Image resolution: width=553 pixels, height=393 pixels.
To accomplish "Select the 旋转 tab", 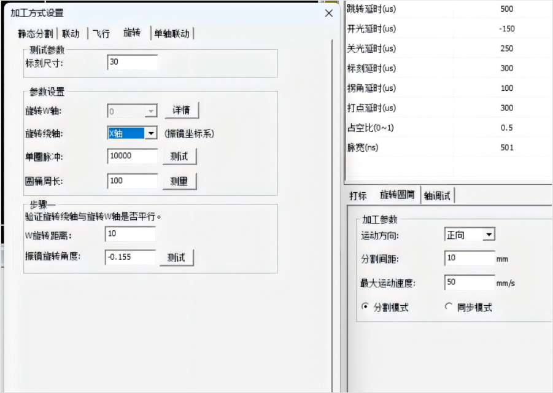I will pyautogui.click(x=132, y=33).
